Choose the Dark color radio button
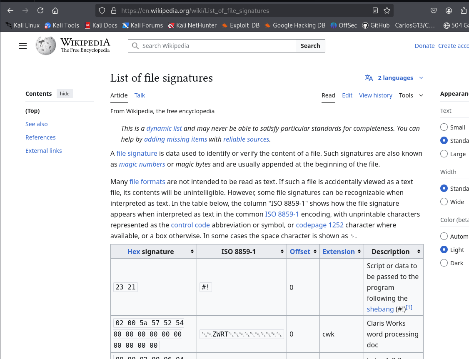The image size is (469, 359). 444,263
